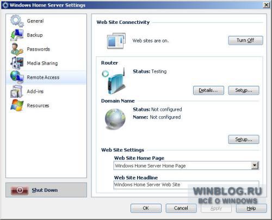
Task: Click the Backup computer icon
Action: [17, 35]
